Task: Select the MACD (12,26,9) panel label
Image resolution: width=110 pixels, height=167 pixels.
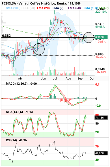Action: pyautogui.click(x=17, y=83)
